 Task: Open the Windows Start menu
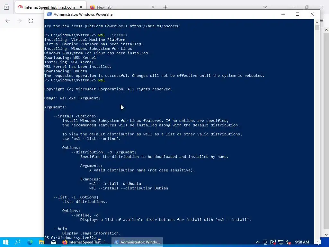click(x=6, y=242)
